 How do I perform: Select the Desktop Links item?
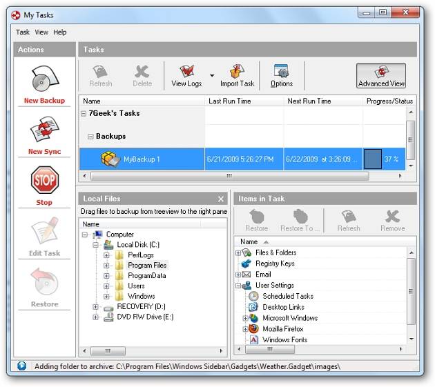(283, 307)
